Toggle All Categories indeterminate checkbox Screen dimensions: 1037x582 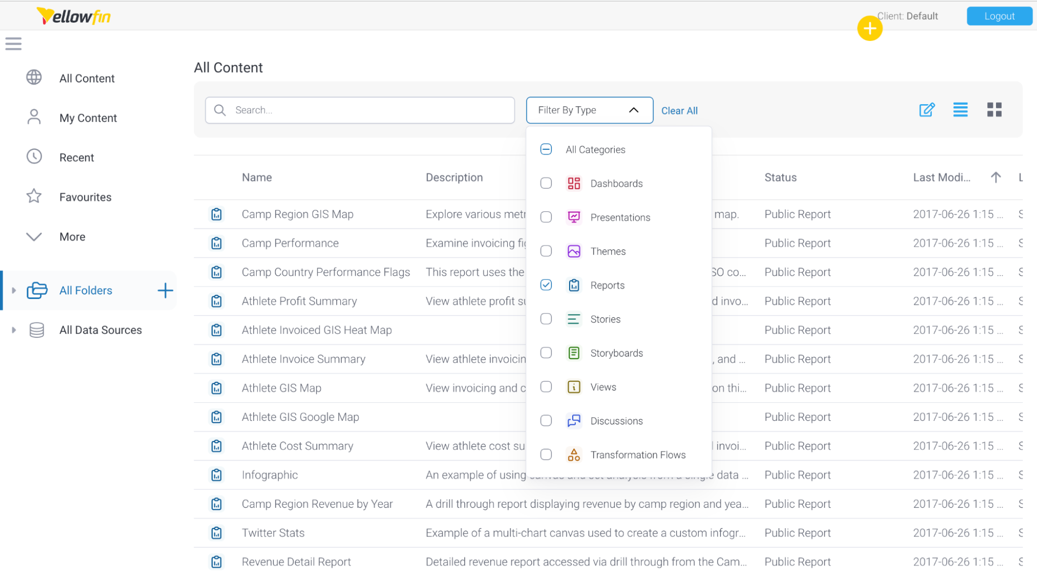tap(546, 149)
